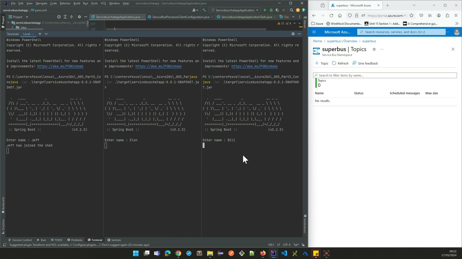
Task: Open Firefox library icon
Action: click(x=430, y=15)
